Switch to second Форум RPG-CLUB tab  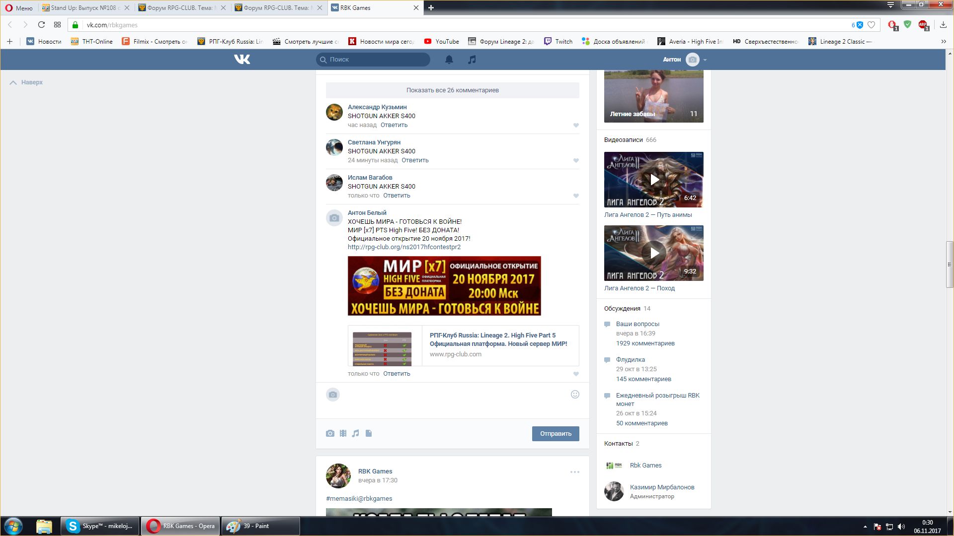[279, 8]
